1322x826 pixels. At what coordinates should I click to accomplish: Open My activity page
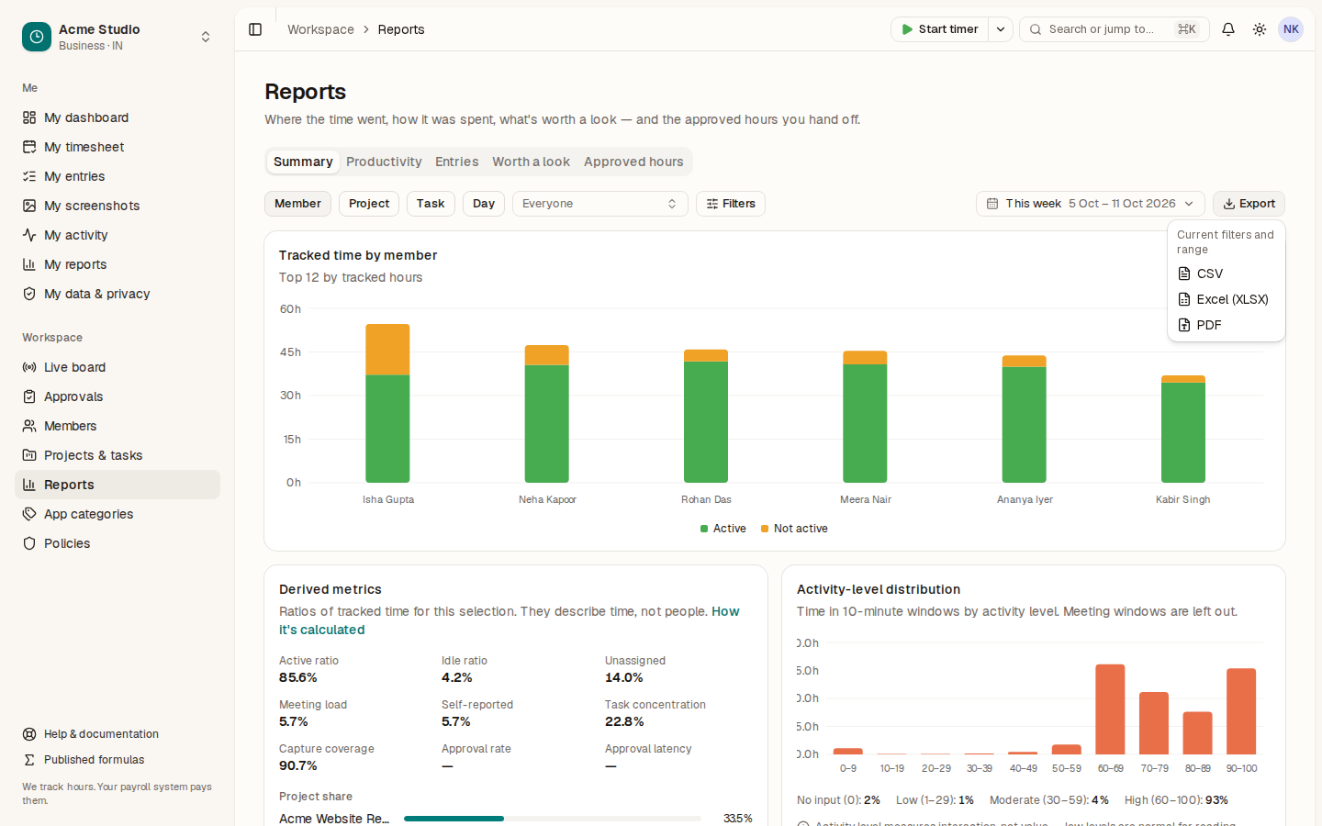pos(118,235)
